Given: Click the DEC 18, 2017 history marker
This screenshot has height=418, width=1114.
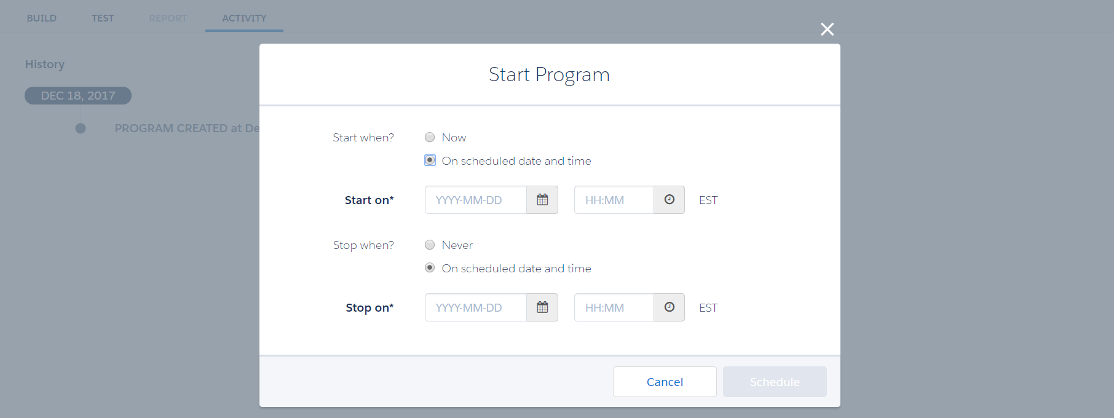Looking at the screenshot, I should pos(77,95).
